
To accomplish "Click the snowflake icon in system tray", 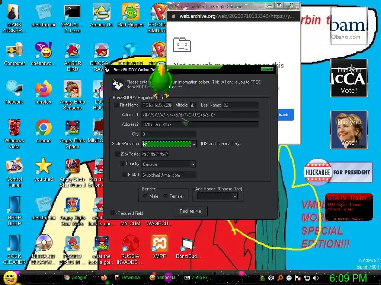I will pos(271,278).
